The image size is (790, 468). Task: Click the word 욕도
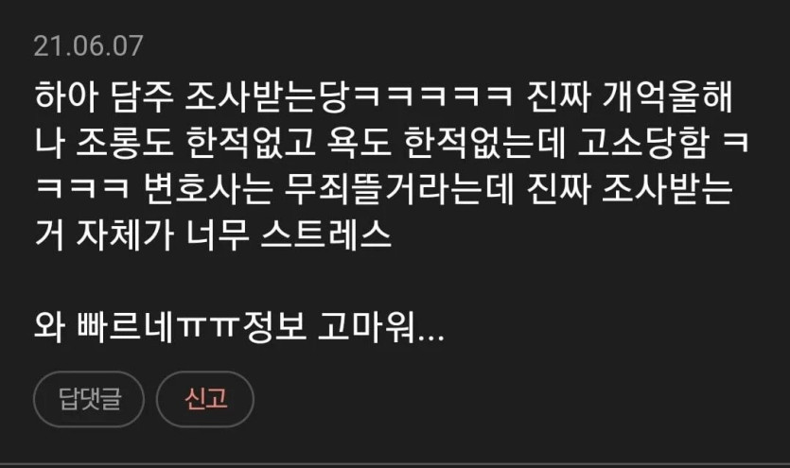pos(360,143)
